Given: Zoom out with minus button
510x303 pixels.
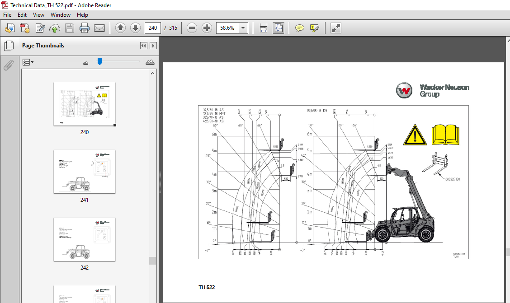Looking at the screenshot, I should [x=192, y=28].
